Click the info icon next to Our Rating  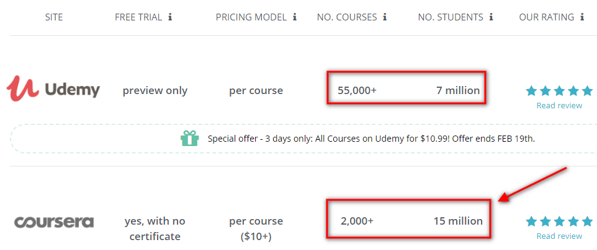582,17
